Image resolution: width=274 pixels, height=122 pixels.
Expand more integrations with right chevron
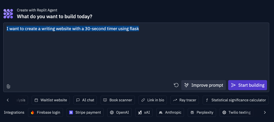pos(265,112)
